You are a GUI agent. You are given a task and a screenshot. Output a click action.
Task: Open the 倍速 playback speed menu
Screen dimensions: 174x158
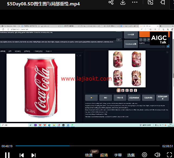tap(89, 155)
